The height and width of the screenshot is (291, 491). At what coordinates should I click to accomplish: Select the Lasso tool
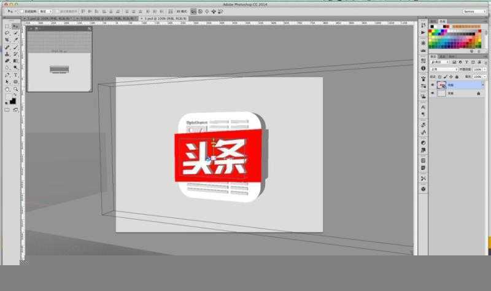point(7,33)
